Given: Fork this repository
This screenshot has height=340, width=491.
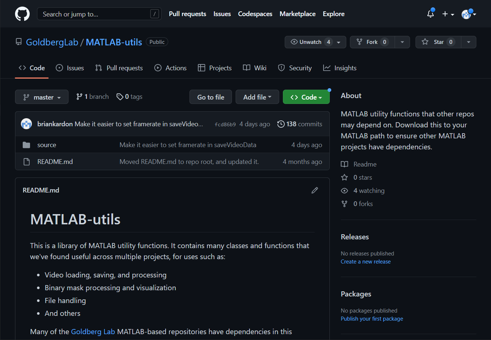Looking at the screenshot, I should pyautogui.click(x=372, y=42).
